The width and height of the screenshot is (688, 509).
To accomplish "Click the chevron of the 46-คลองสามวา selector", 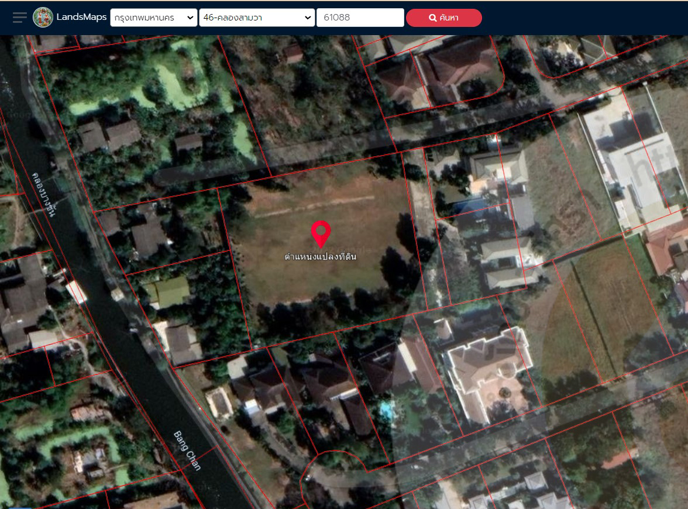I will 308,18.
